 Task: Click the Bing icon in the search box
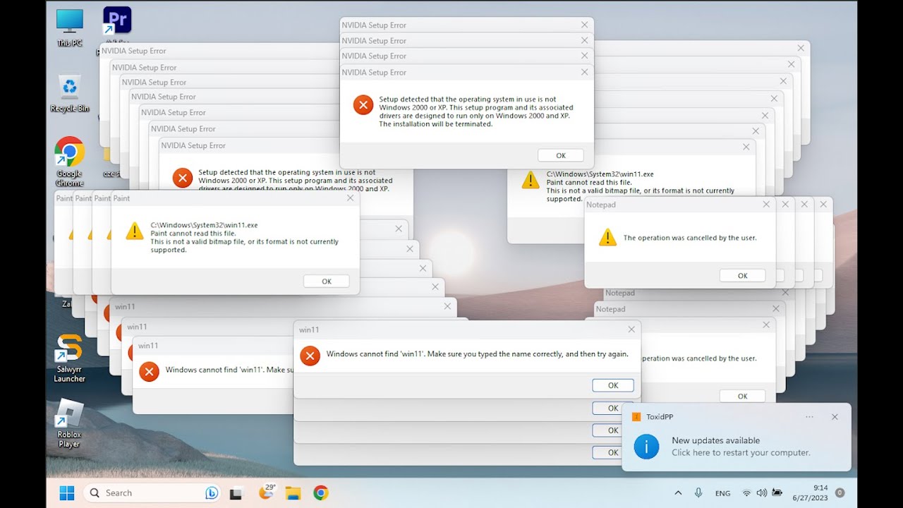click(x=211, y=493)
